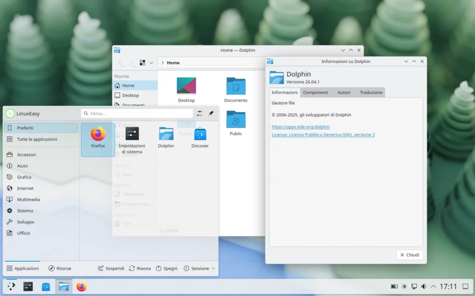Expand hidden system tray icons arrow

tap(433, 287)
